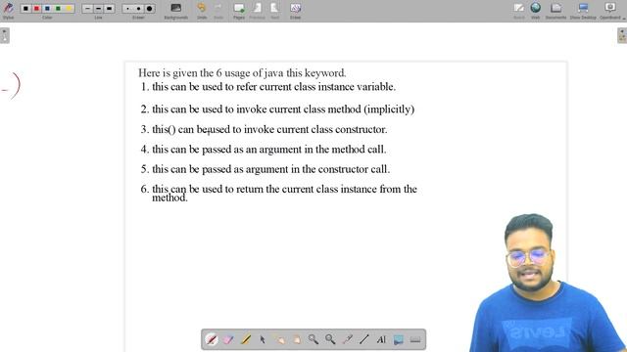
Task: Go to the Previous page
Action: [x=257, y=10]
